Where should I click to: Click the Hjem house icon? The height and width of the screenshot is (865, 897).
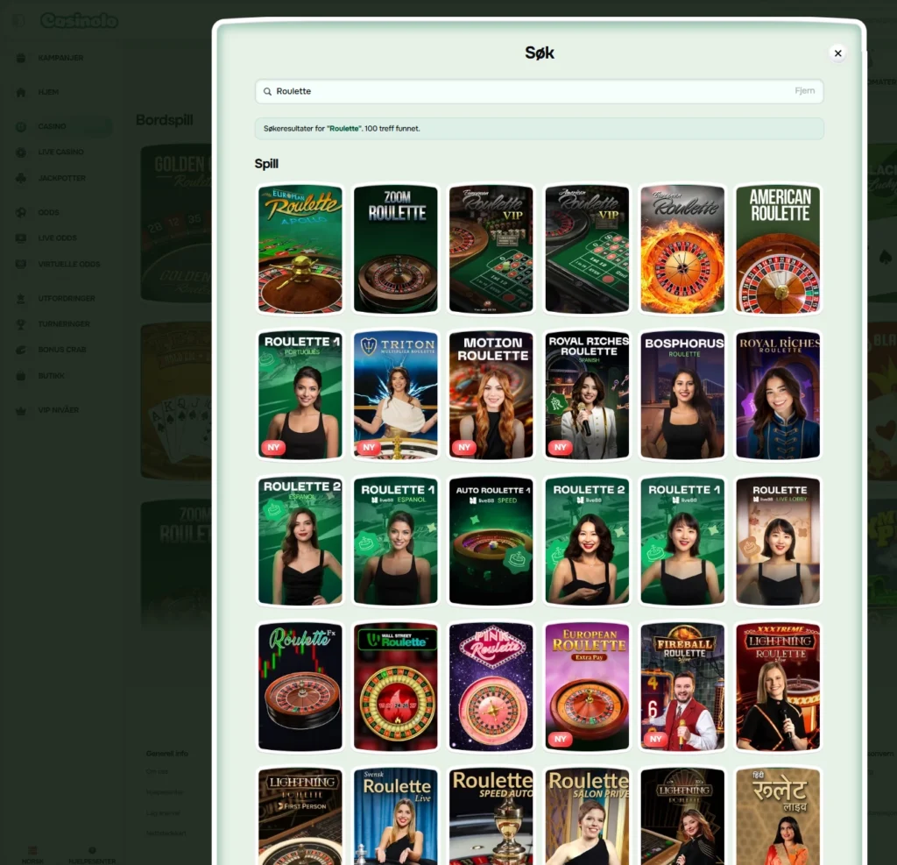pyautogui.click(x=21, y=92)
